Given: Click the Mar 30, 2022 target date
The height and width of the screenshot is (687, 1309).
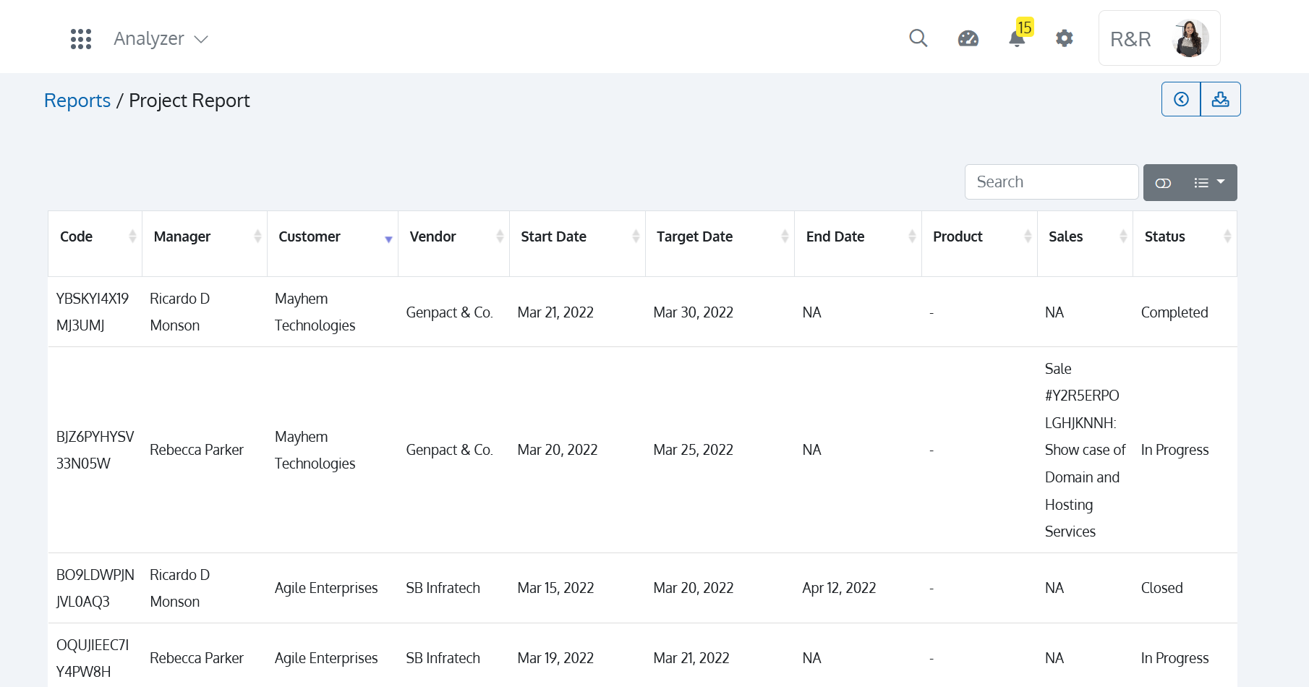Looking at the screenshot, I should tap(693, 312).
